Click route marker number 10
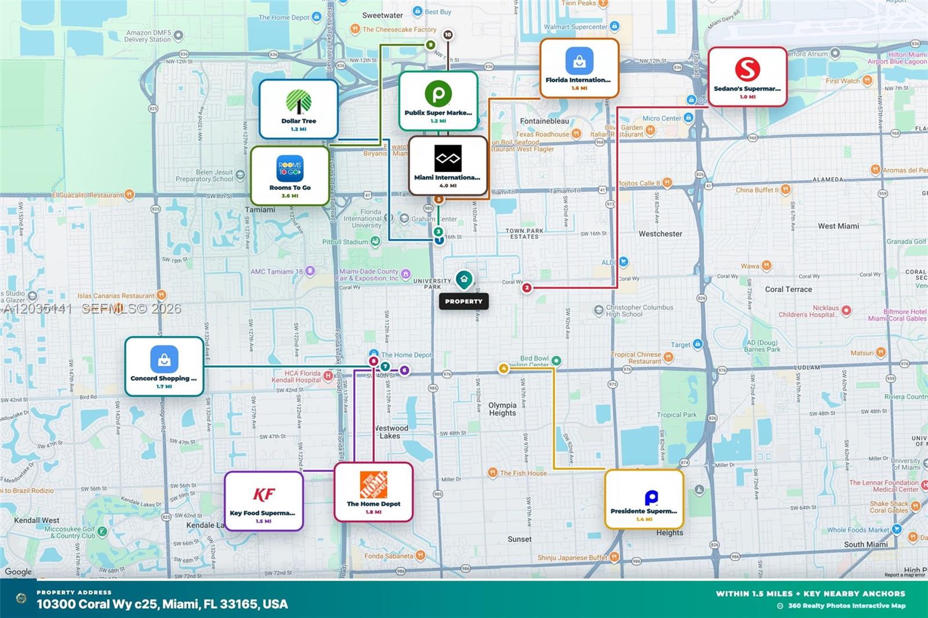 tap(448, 35)
